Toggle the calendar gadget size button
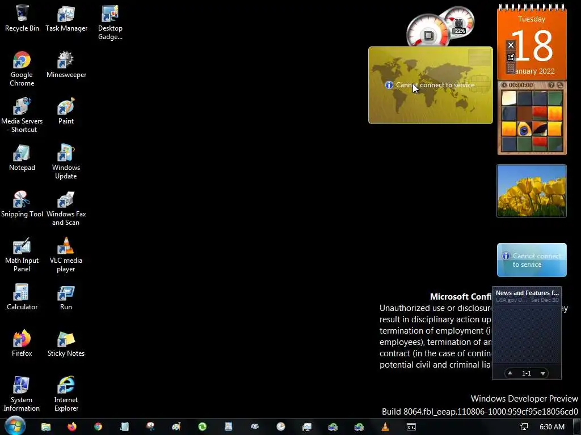 click(511, 57)
